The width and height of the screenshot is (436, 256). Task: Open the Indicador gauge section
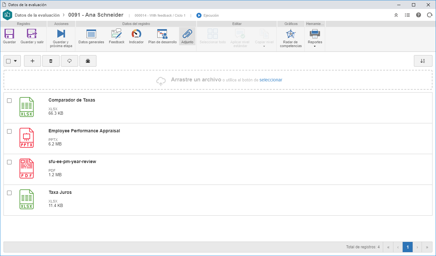click(136, 37)
